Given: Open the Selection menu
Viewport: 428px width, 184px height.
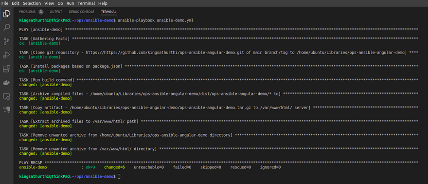Looking at the screenshot, I should 32,3.
